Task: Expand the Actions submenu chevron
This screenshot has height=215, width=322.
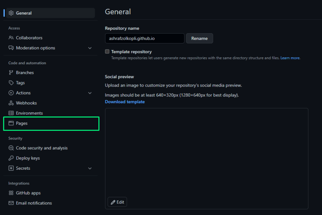Action: click(90, 93)
